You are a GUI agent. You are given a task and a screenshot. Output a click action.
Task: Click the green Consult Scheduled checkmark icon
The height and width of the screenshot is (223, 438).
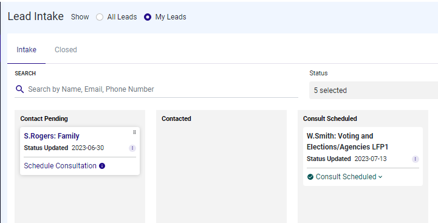310,177
